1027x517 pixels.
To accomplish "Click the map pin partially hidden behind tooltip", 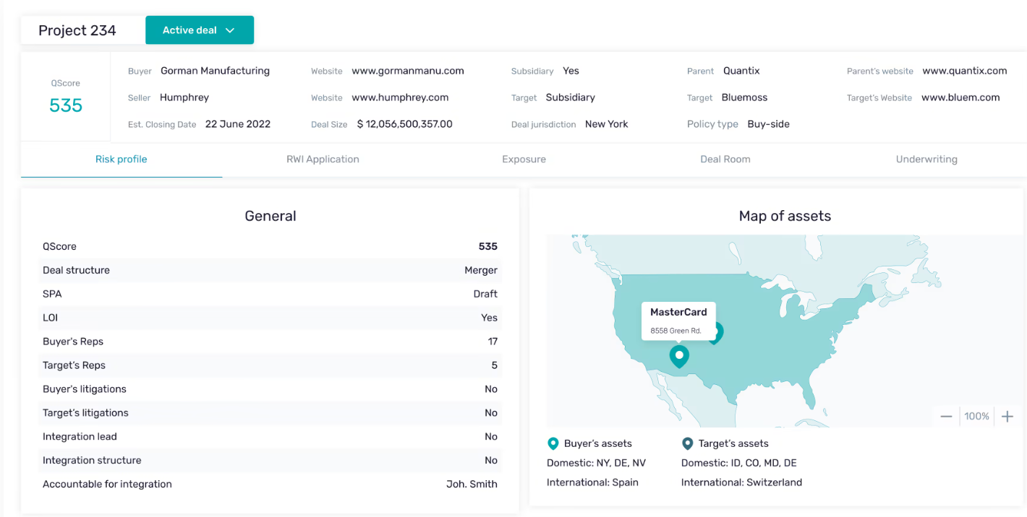I will [717, 333].
